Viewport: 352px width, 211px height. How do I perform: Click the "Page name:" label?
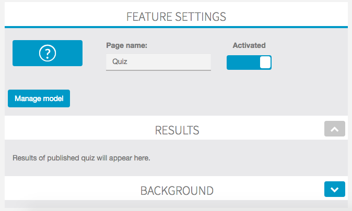click(126, 45)
